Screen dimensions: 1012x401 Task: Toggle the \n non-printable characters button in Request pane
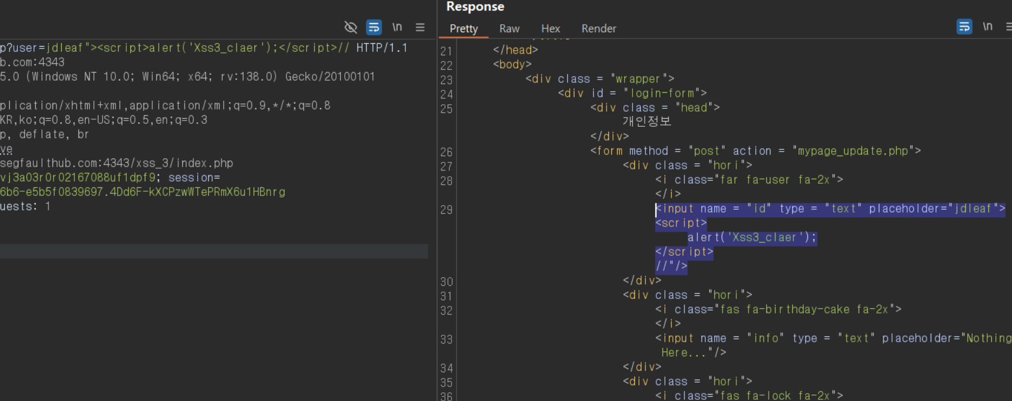pos(397,27)
